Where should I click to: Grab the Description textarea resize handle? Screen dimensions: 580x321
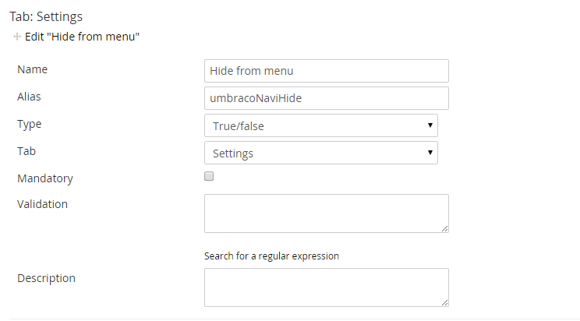pyautogui.click(x=444, y=303)
